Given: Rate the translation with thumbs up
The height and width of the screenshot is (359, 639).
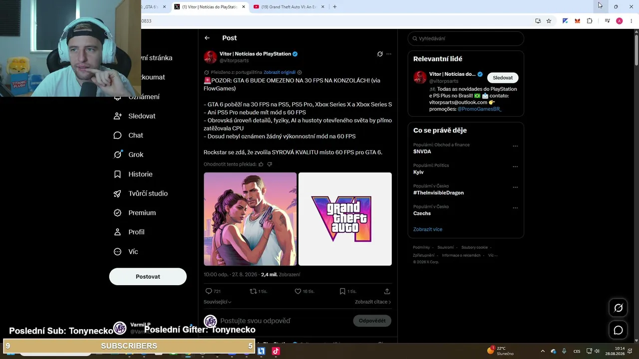Looking at the screenshot, I should tap(261, 164).
